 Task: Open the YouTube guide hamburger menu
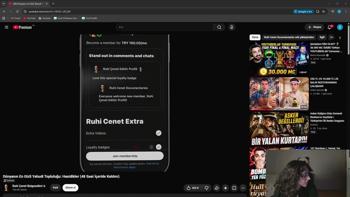pyautogui.click(x=7, y=27)
